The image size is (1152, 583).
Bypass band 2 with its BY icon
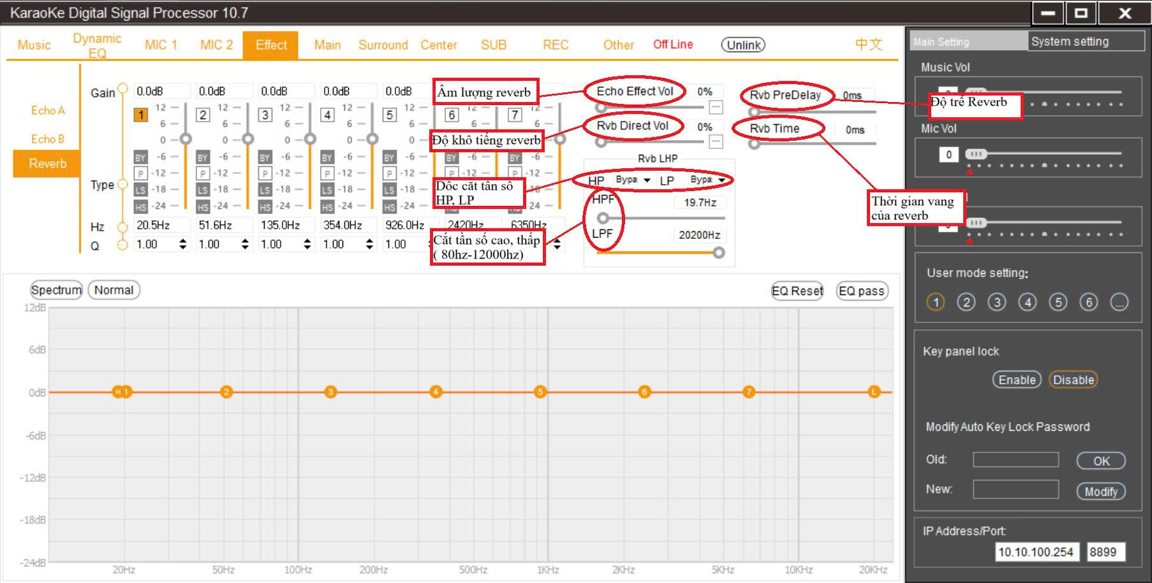point(202,157)
